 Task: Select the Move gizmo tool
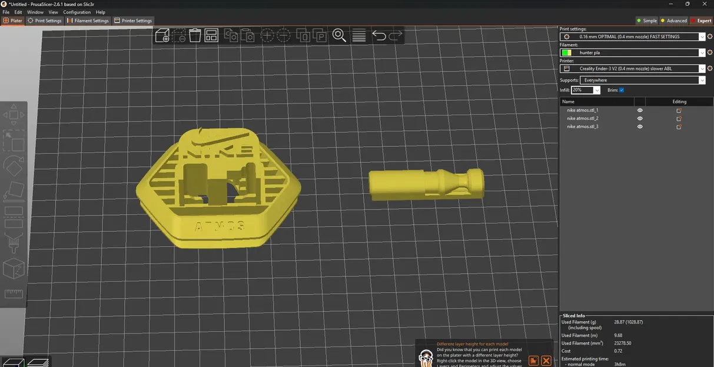(14, 114)
